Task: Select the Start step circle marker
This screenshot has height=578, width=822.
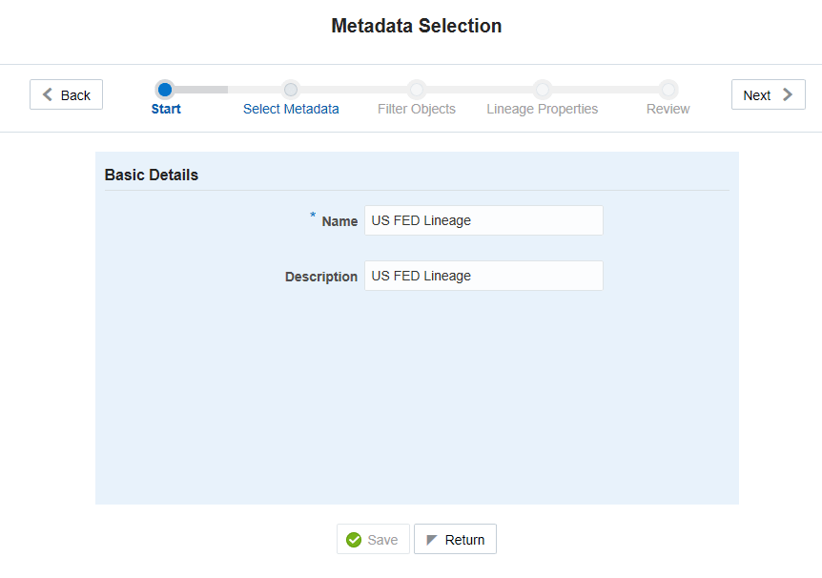Action: [x=165, y=90]
